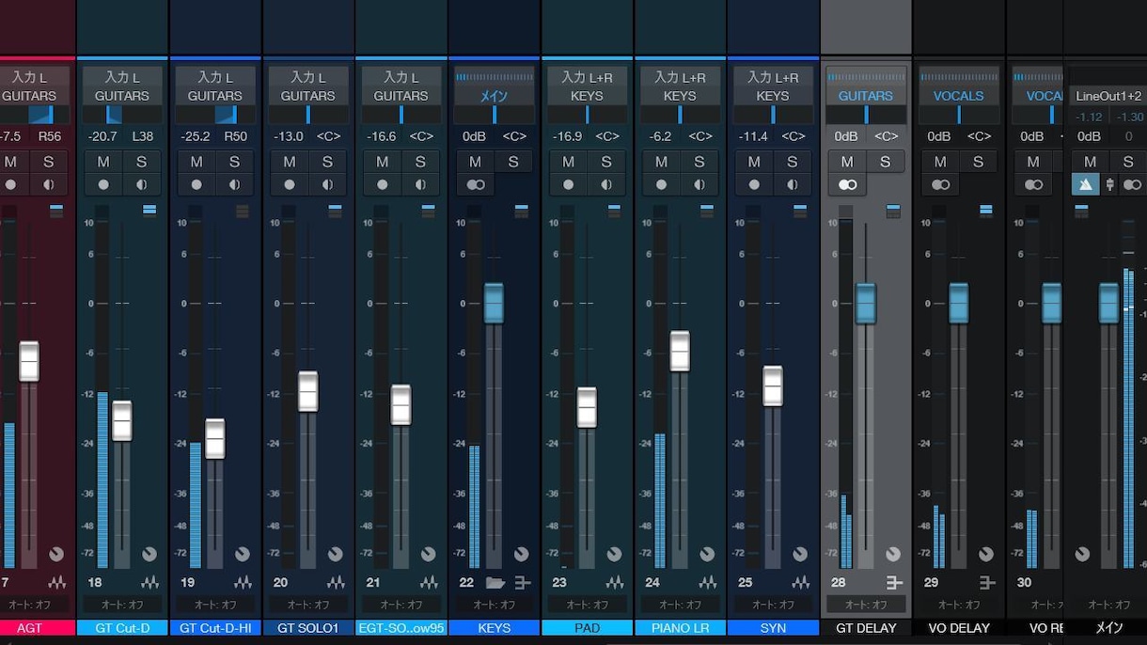Click the pan knob icon below GT SOLO1 fader
The image size is (1147, 645).
click(336, 555)
